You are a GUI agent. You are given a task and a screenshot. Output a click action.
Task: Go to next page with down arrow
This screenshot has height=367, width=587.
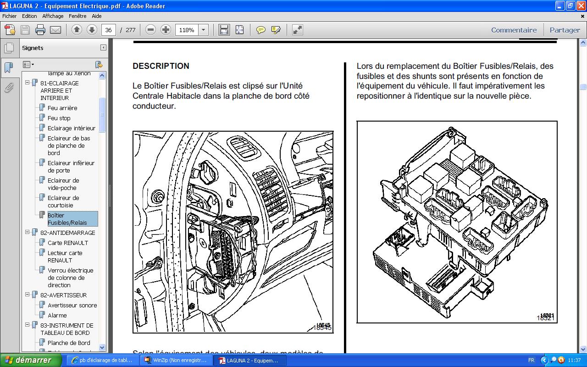[x=92, y=30]
